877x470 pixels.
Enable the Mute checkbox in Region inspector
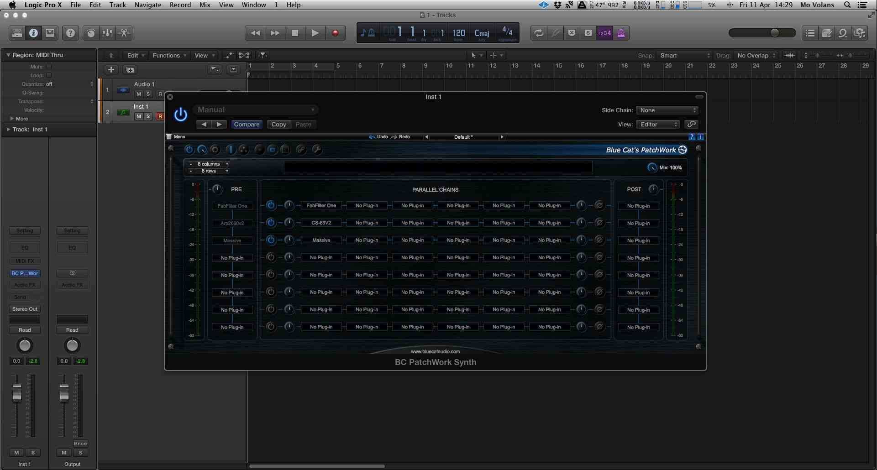(49, 67)
